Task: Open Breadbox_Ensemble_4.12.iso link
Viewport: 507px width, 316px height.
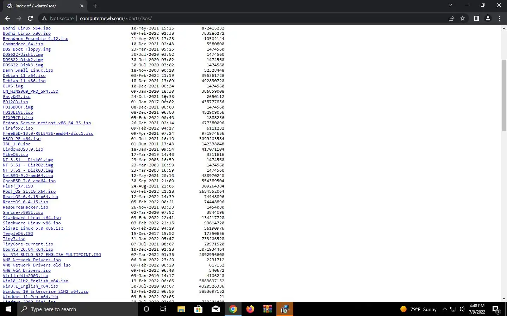Action: 36,39
